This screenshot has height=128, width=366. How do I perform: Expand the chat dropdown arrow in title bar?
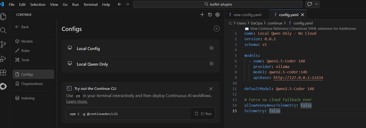tap(317, 5)
